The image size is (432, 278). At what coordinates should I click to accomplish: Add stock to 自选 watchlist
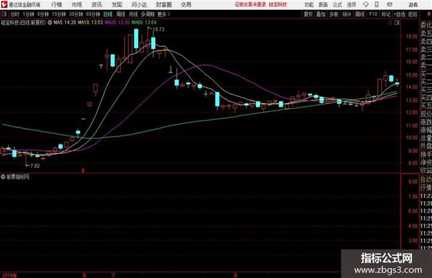[400, 14]
